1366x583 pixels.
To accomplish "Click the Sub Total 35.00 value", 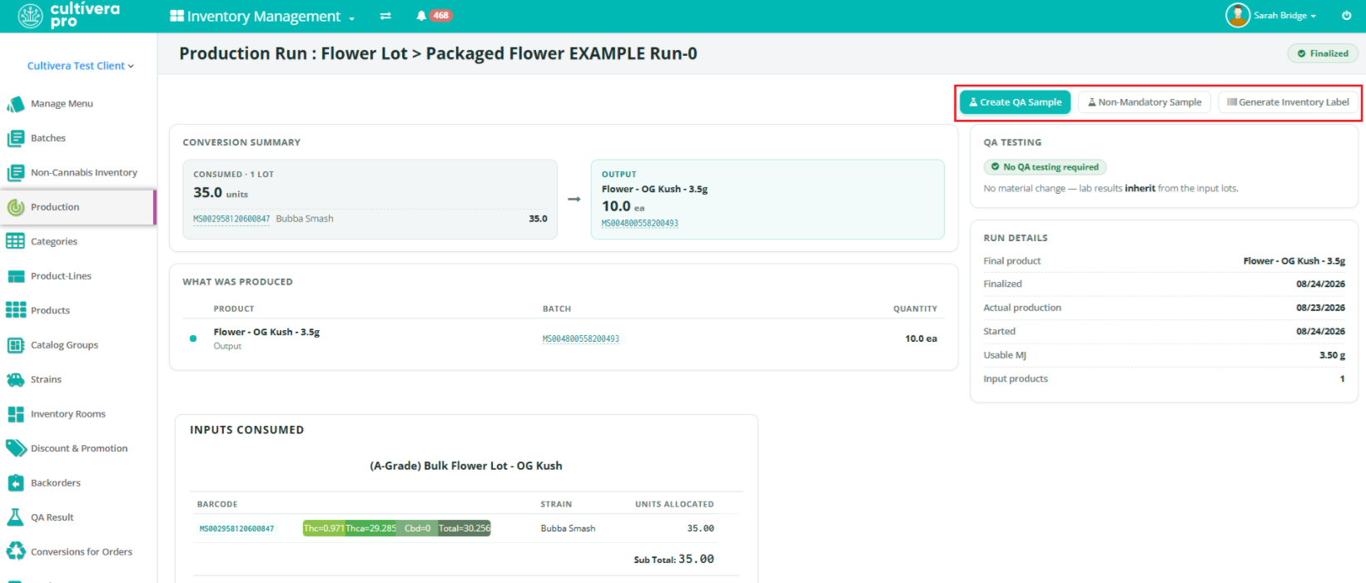I will pos(696,560).
